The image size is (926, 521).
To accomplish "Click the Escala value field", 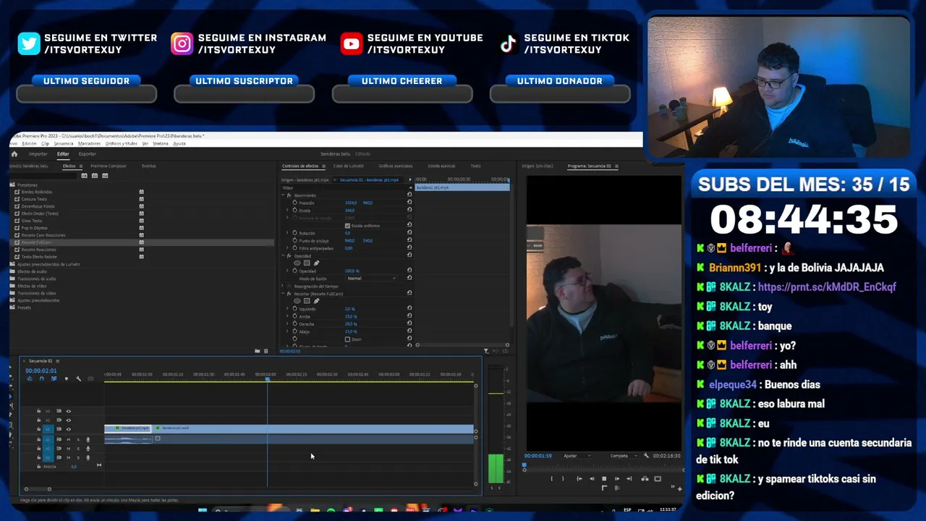I will click(x=350, y=211).
